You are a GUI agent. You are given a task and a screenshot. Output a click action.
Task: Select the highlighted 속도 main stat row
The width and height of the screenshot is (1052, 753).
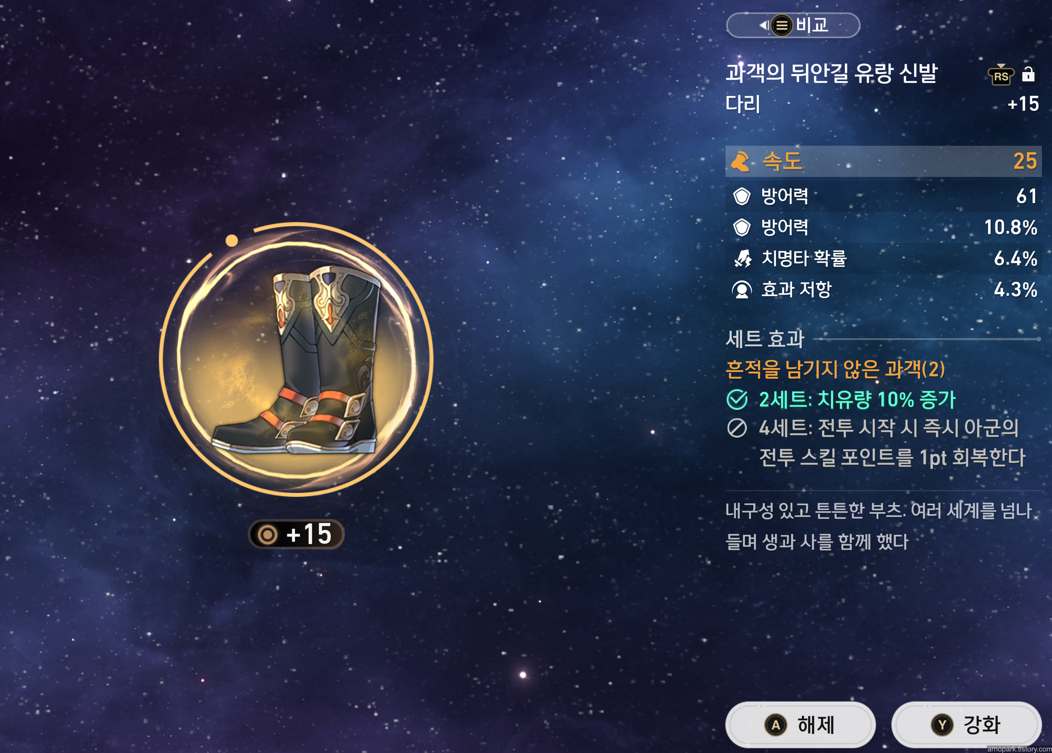883,162
